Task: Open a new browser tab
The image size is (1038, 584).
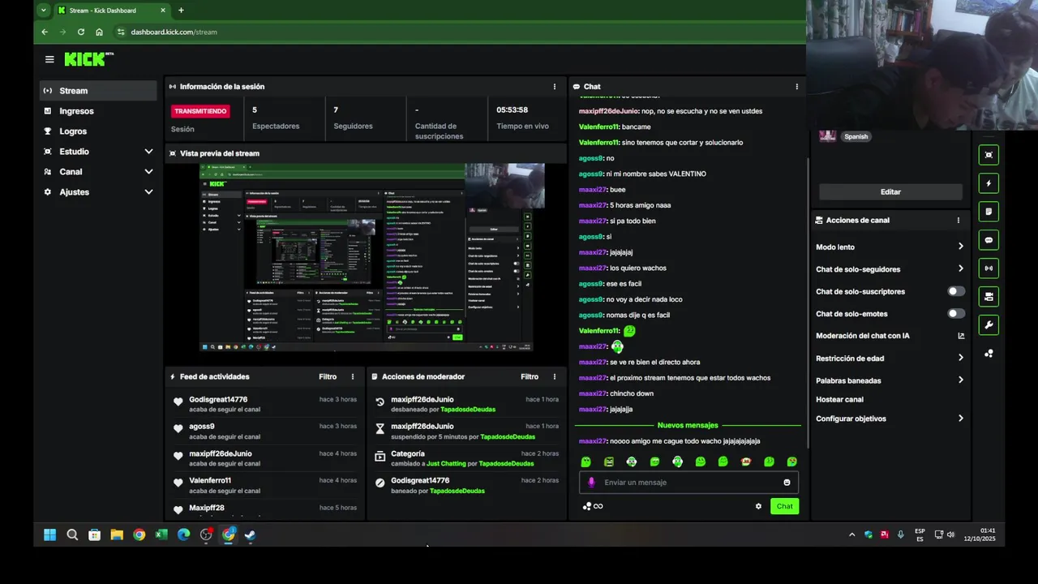Action: pos(181,11)
